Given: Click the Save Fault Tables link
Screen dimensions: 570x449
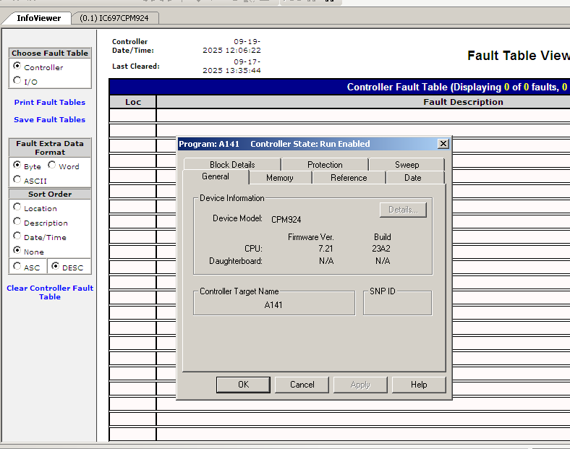Looking at the screenshot, I should coord(49,120).
